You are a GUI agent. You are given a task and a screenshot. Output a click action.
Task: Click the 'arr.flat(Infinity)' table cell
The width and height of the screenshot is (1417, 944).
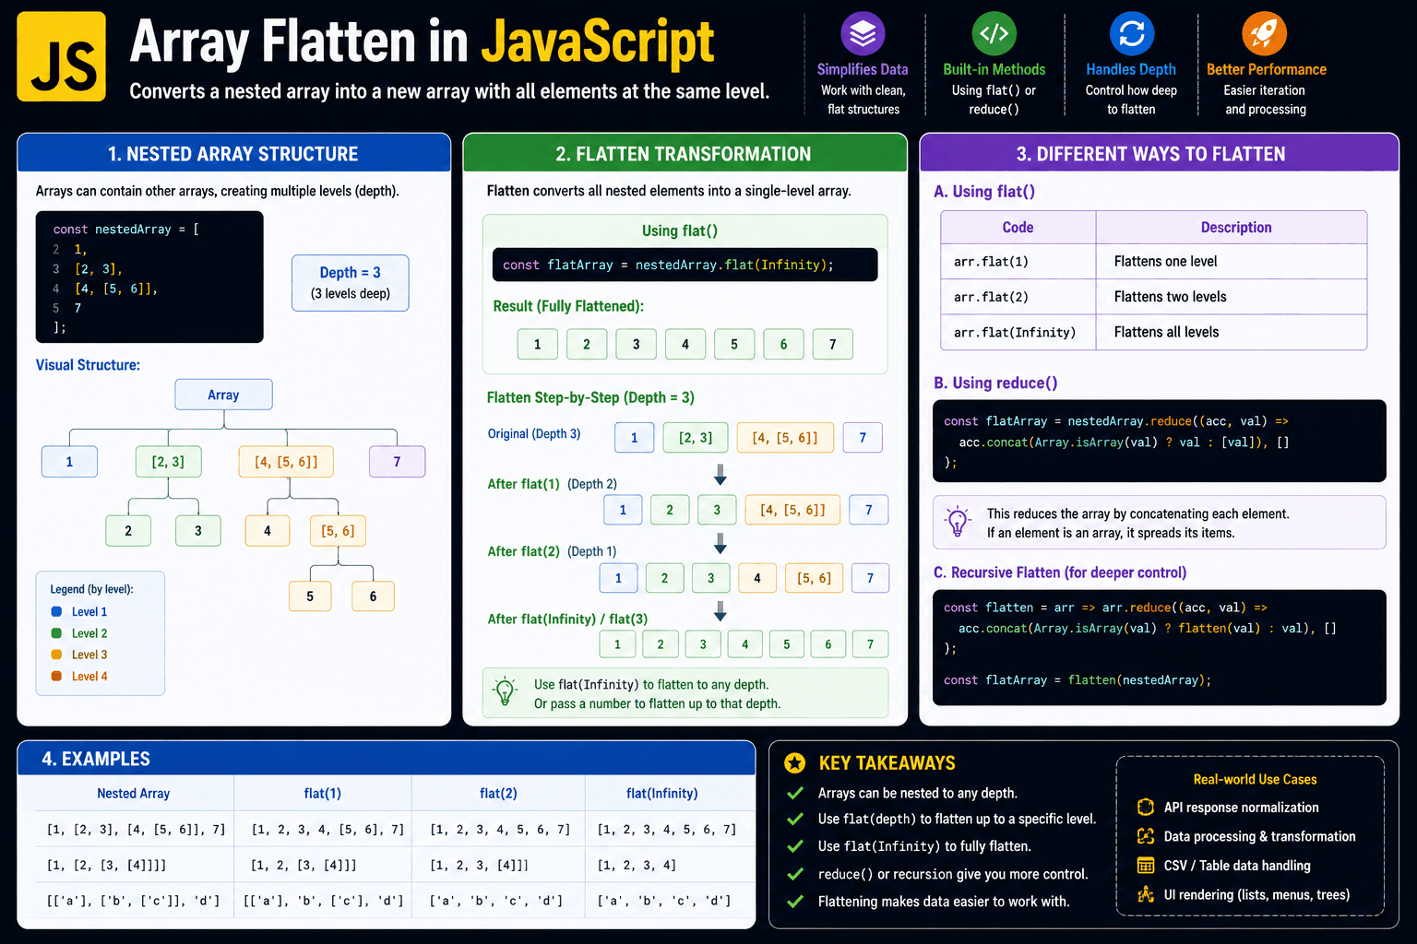click(x=1018, y=332)
